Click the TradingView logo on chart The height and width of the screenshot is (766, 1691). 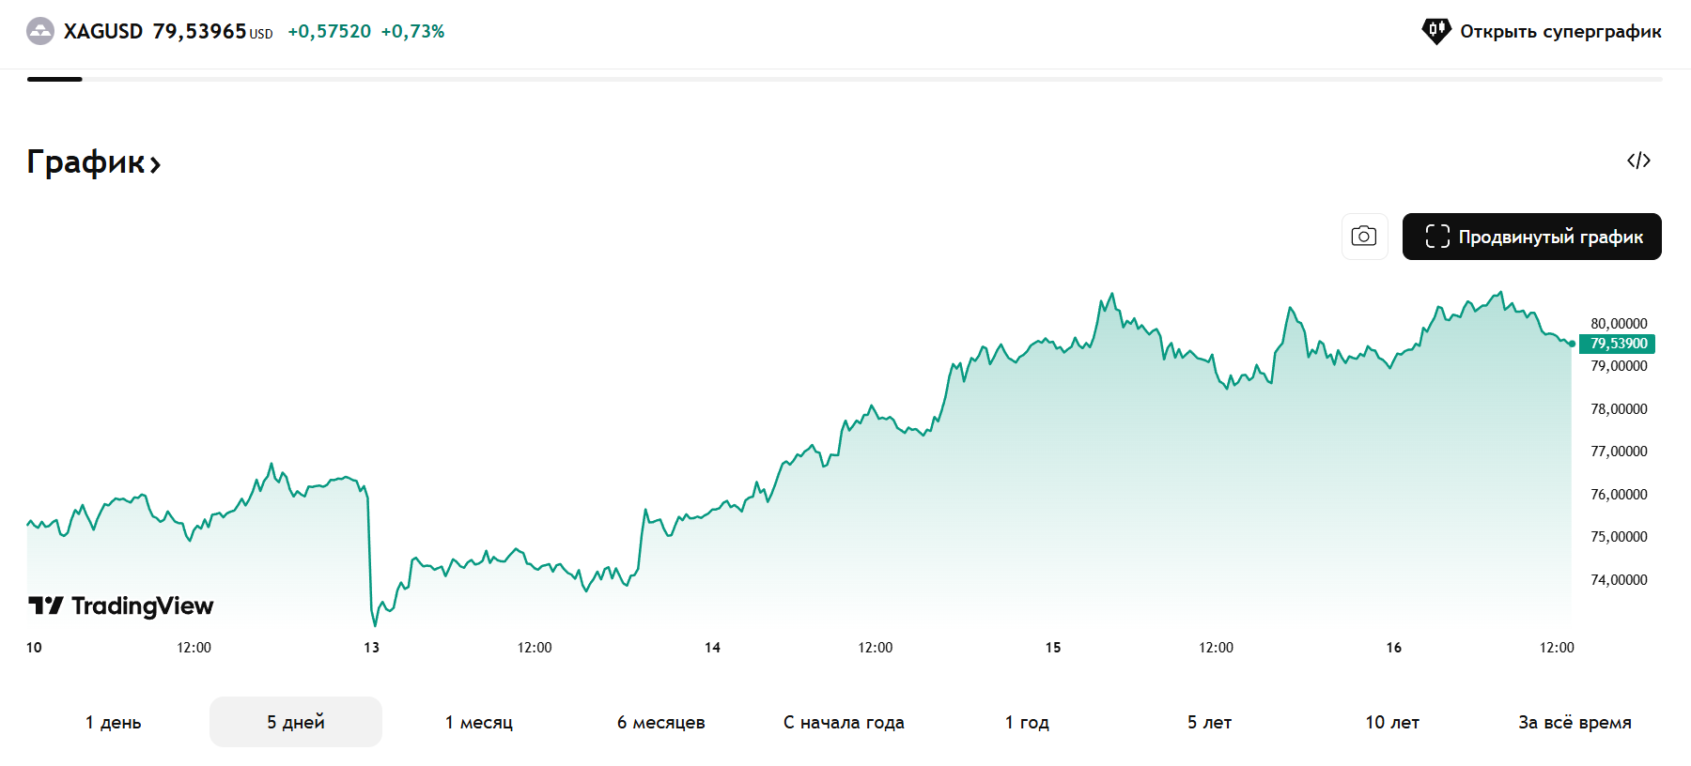click(x=121, y=605)
